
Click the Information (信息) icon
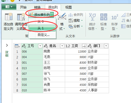(x=123, y=26)
